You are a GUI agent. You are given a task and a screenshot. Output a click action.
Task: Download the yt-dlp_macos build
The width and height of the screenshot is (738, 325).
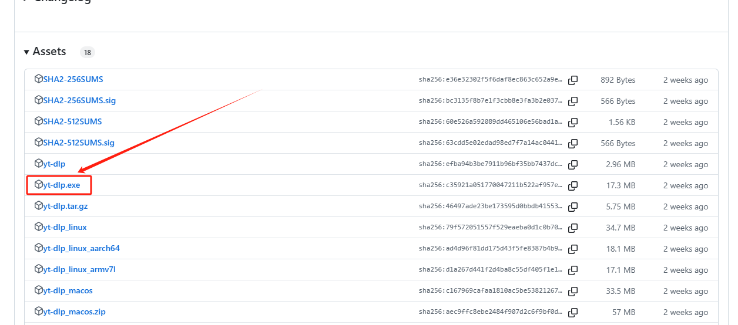68,290
